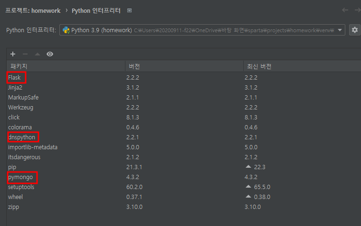
Task: Click Jinja2 version 3.1.2 cell
Action: pos(133,88)
